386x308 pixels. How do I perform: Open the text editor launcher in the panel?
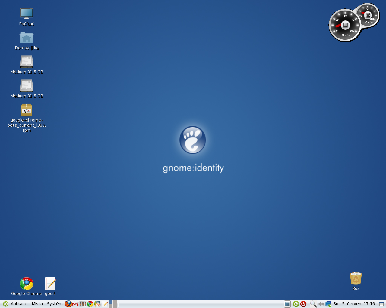pyautogui.click(x=105, y=304)
